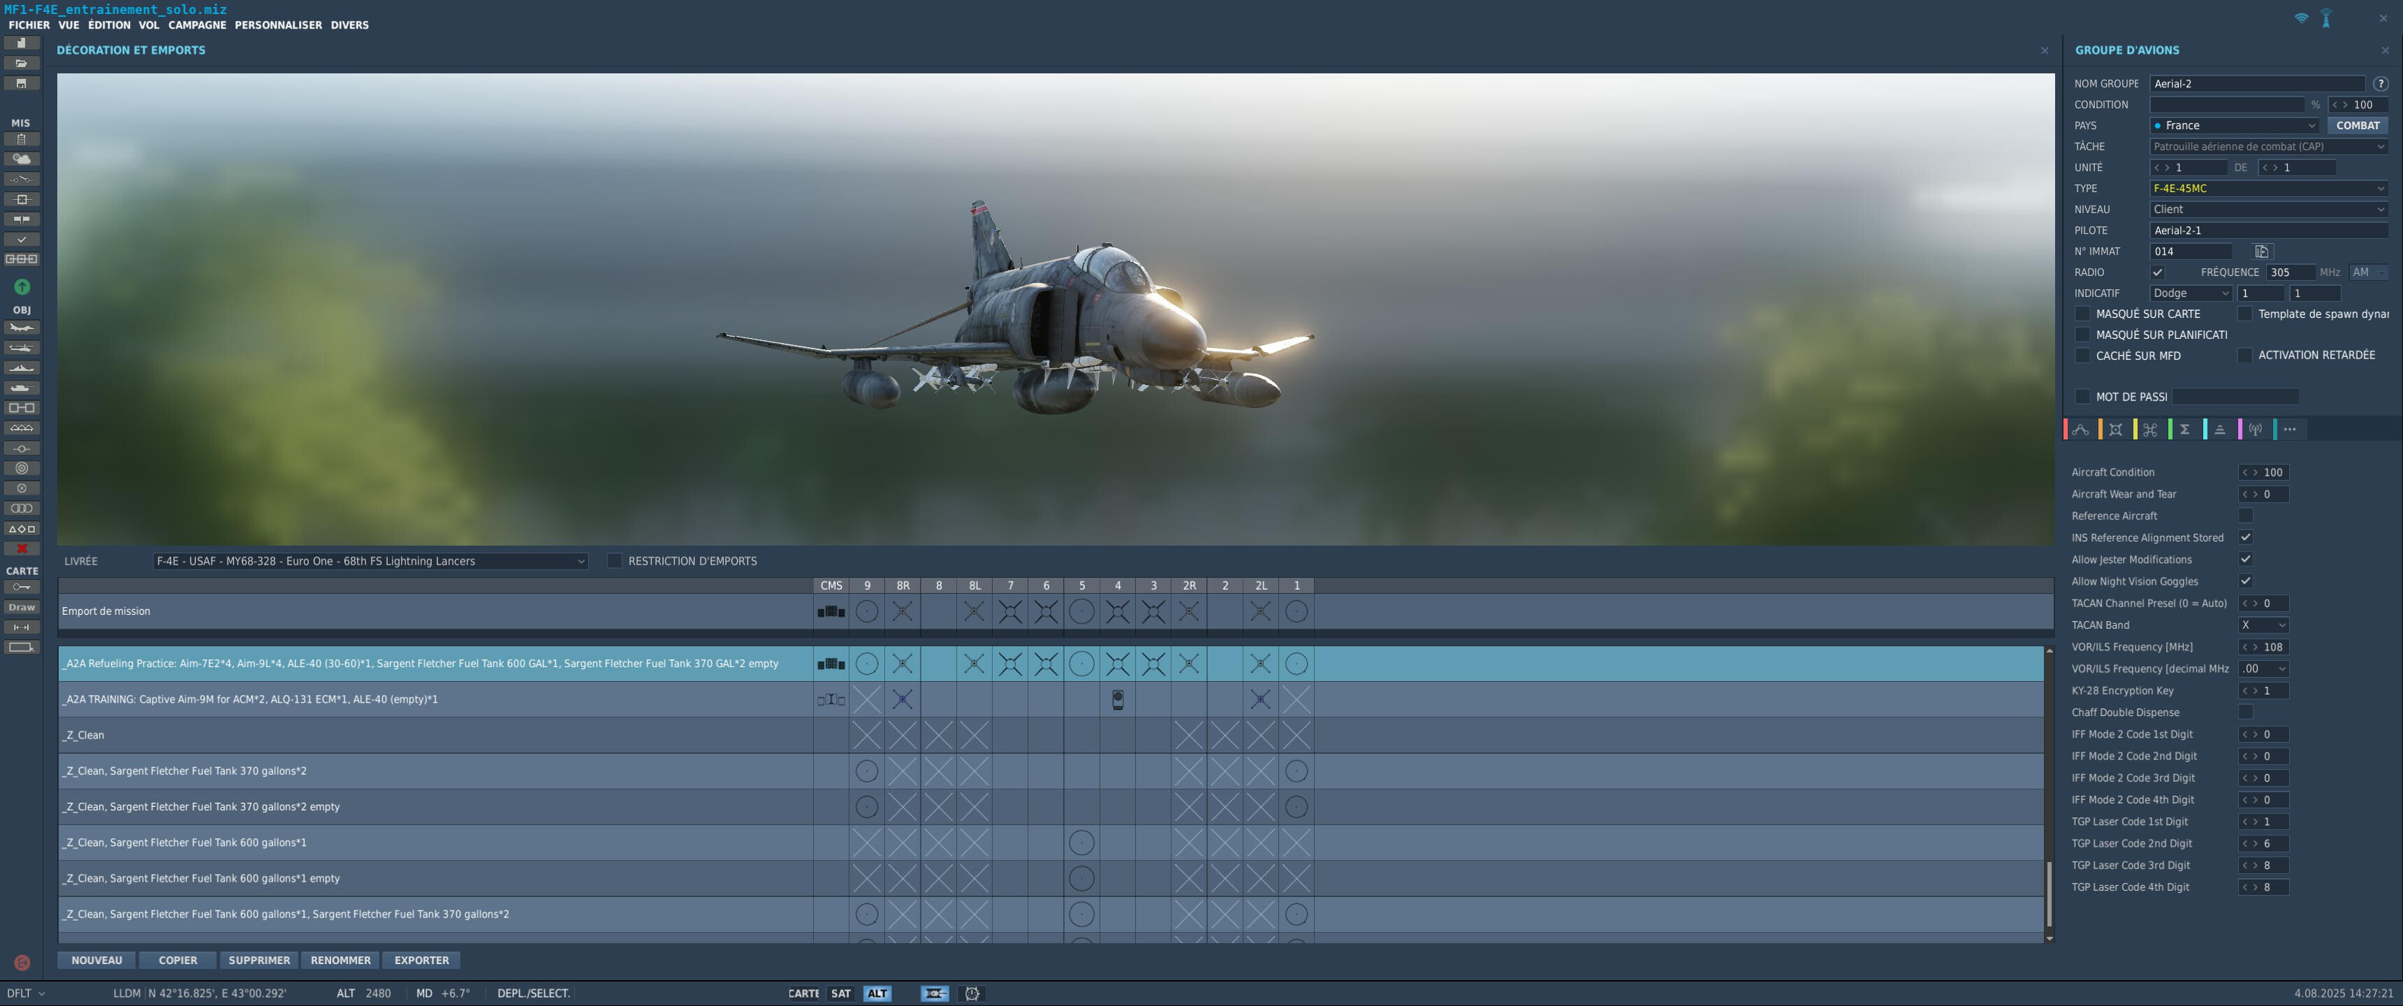Viewport: 2403px width, 1006px height.
Task: Open the Édition menu
Action: (109, 25)
